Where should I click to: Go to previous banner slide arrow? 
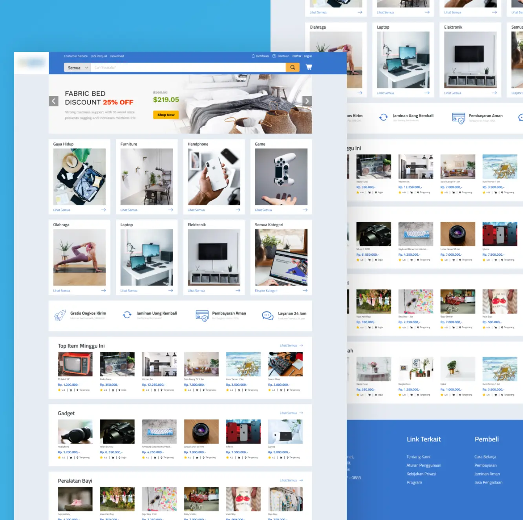(53, 101)
